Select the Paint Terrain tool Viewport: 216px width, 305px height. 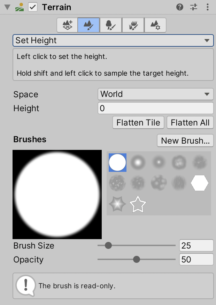tap(88, 25)
